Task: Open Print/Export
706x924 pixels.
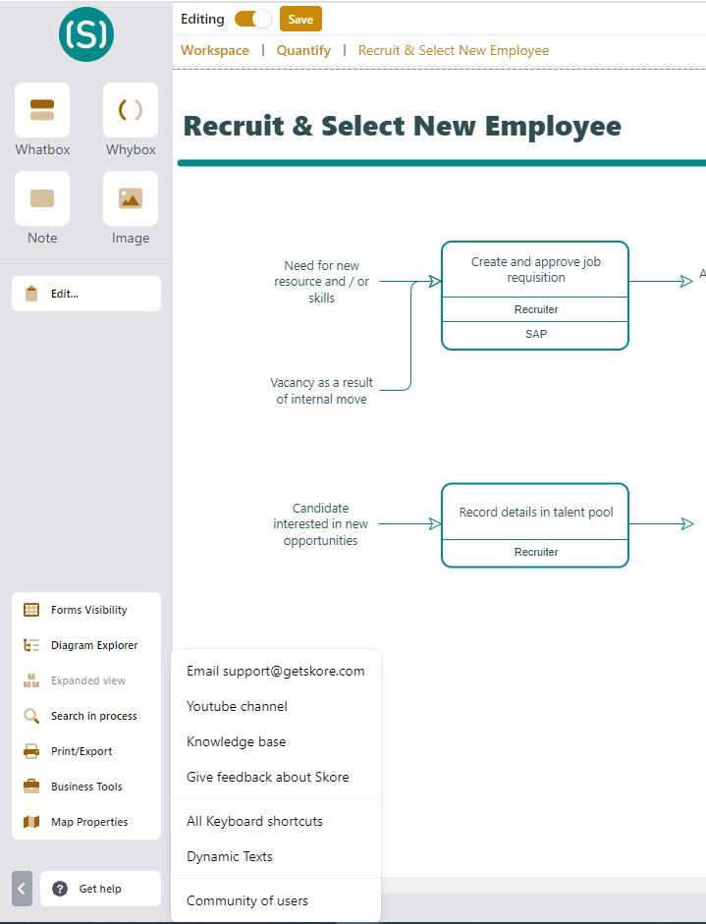Action: [x=86, y=751]
